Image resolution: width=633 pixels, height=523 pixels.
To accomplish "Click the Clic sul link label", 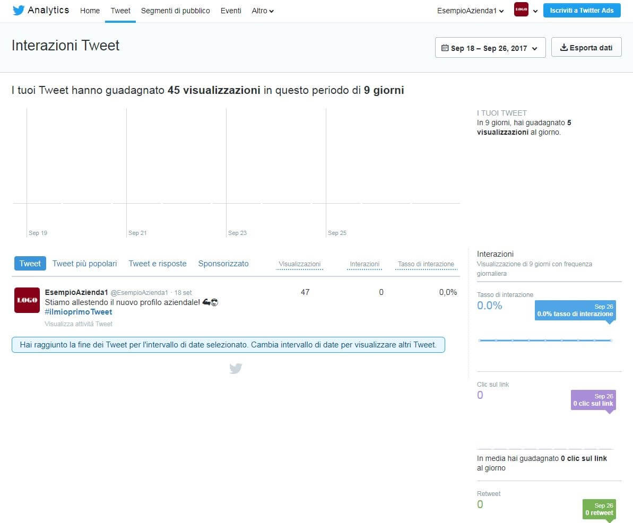I will coord(493,384).
